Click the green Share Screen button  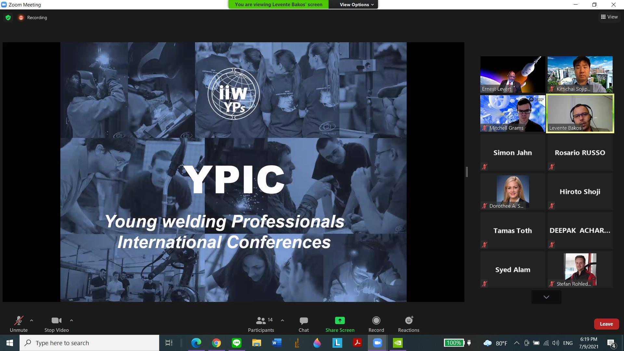click(x=340, y=324)
